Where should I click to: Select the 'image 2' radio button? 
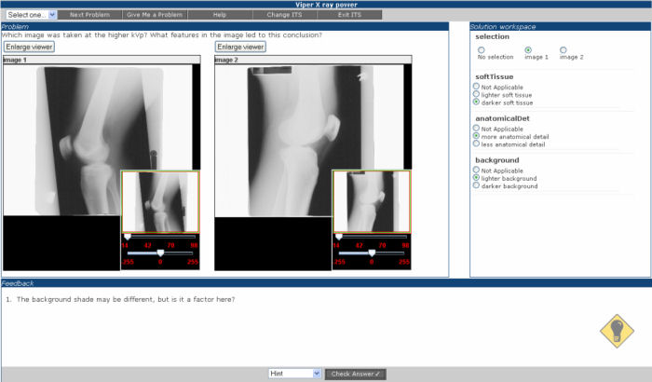click(x=564, y=49)
